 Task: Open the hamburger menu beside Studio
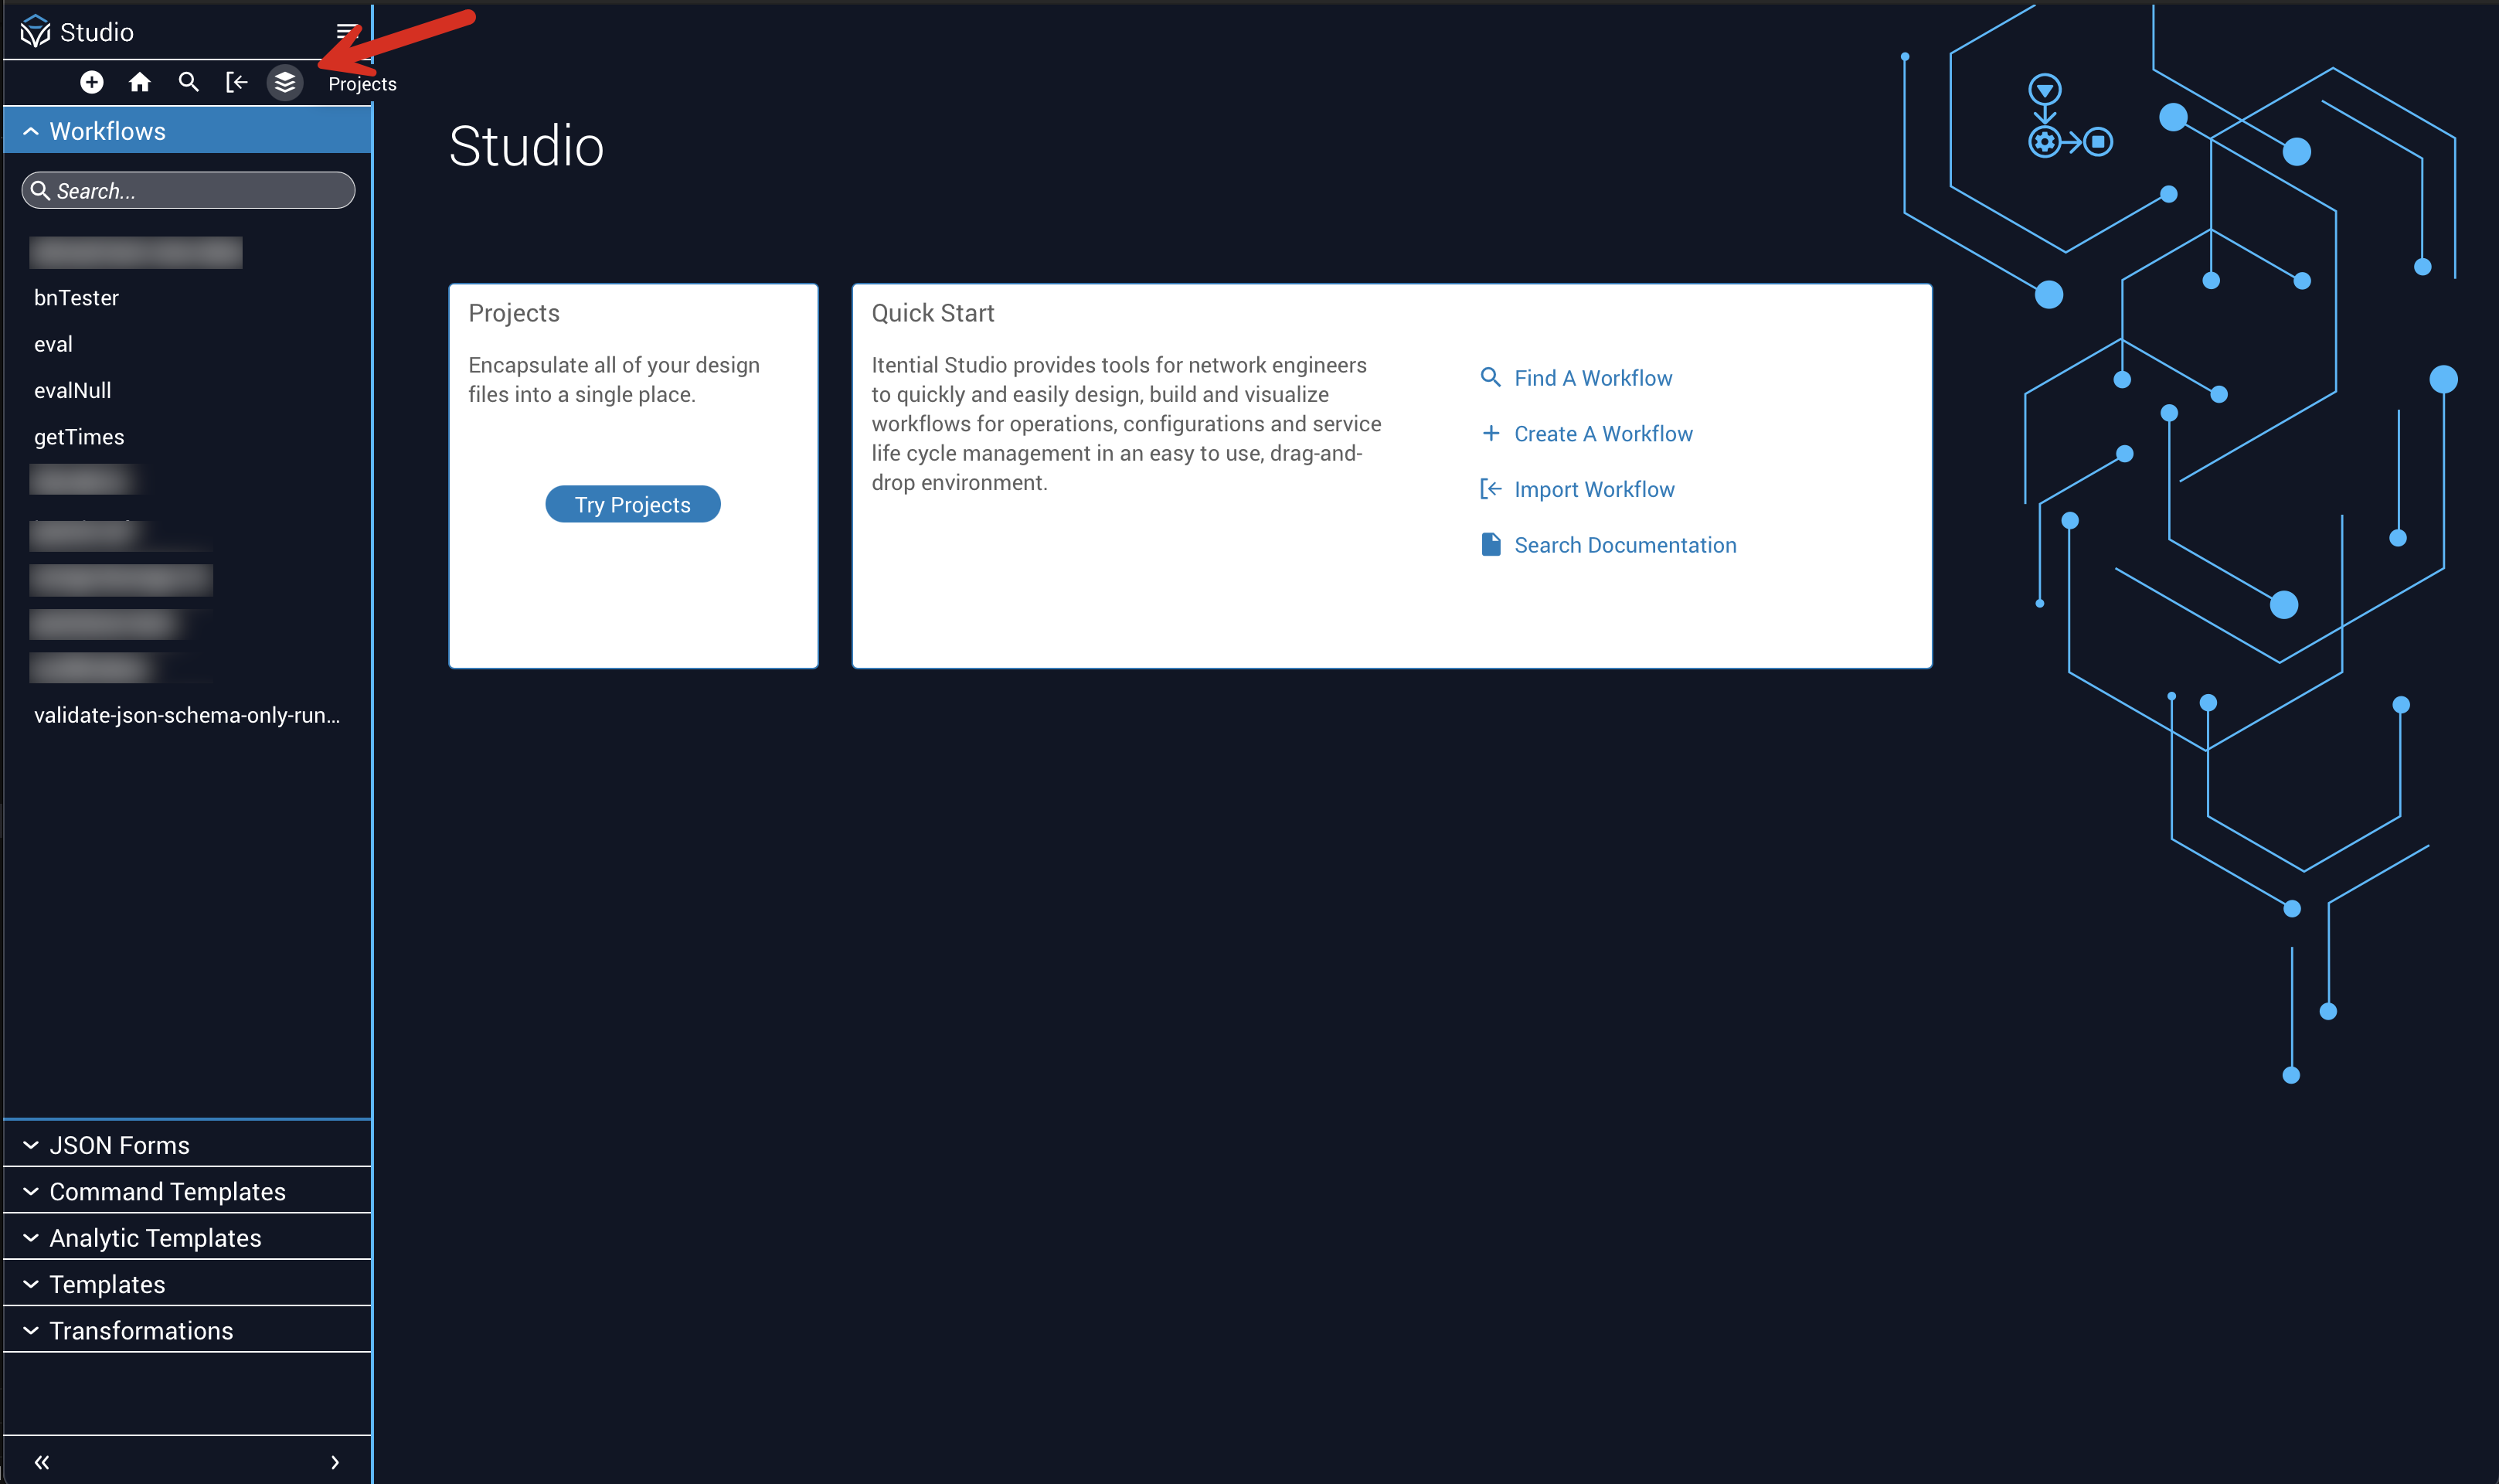click(x=346, y=31)
